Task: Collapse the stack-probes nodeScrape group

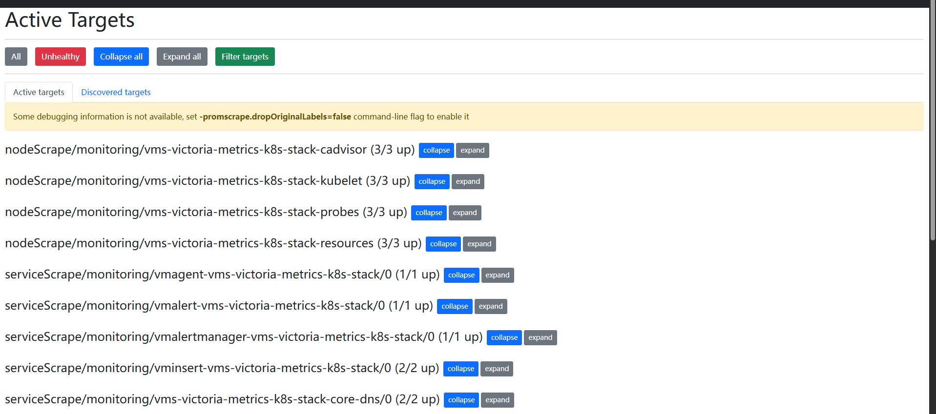Action: pyautogui.click(x=429, y=213)
